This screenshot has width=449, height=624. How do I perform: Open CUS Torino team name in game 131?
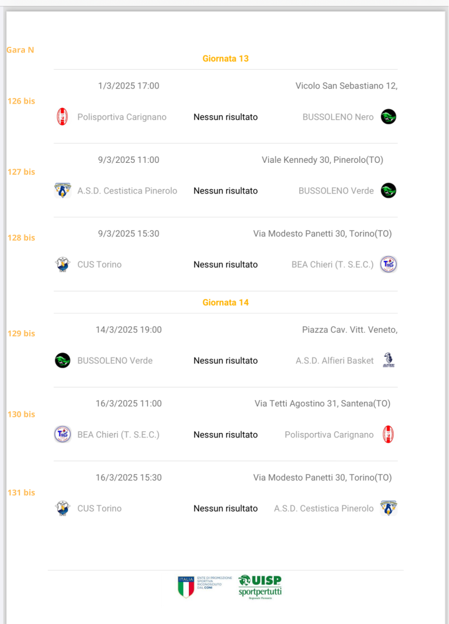99,508
